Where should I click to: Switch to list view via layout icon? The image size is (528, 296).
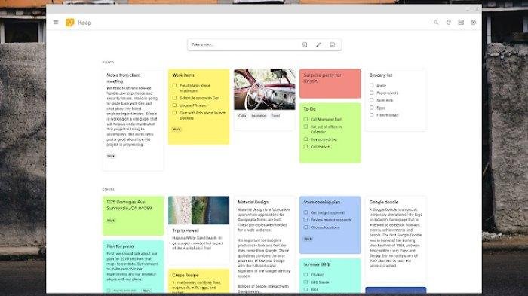[461, 23]
